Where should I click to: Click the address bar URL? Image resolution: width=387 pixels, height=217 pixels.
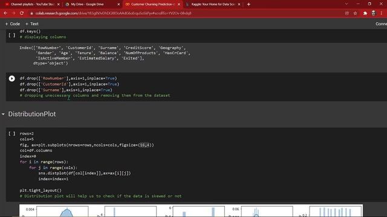(x=113, y=13)
